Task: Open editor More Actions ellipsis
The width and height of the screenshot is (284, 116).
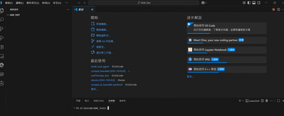Action: (x=283, y=9)
